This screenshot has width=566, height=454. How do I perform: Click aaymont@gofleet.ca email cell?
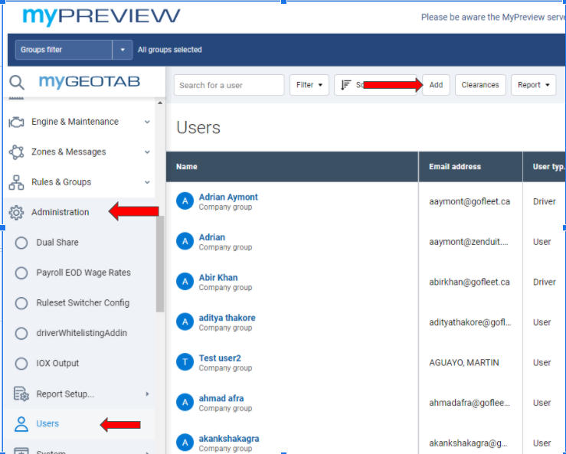[469, 201]
